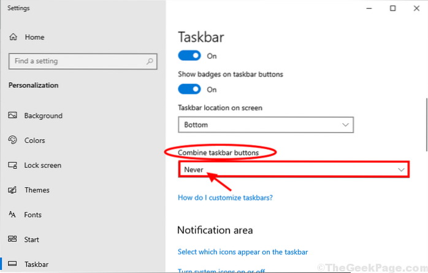Click the Themes brush icon
Image resolution: width=428 pixels, height=273 pixels.
pos(13,190)
